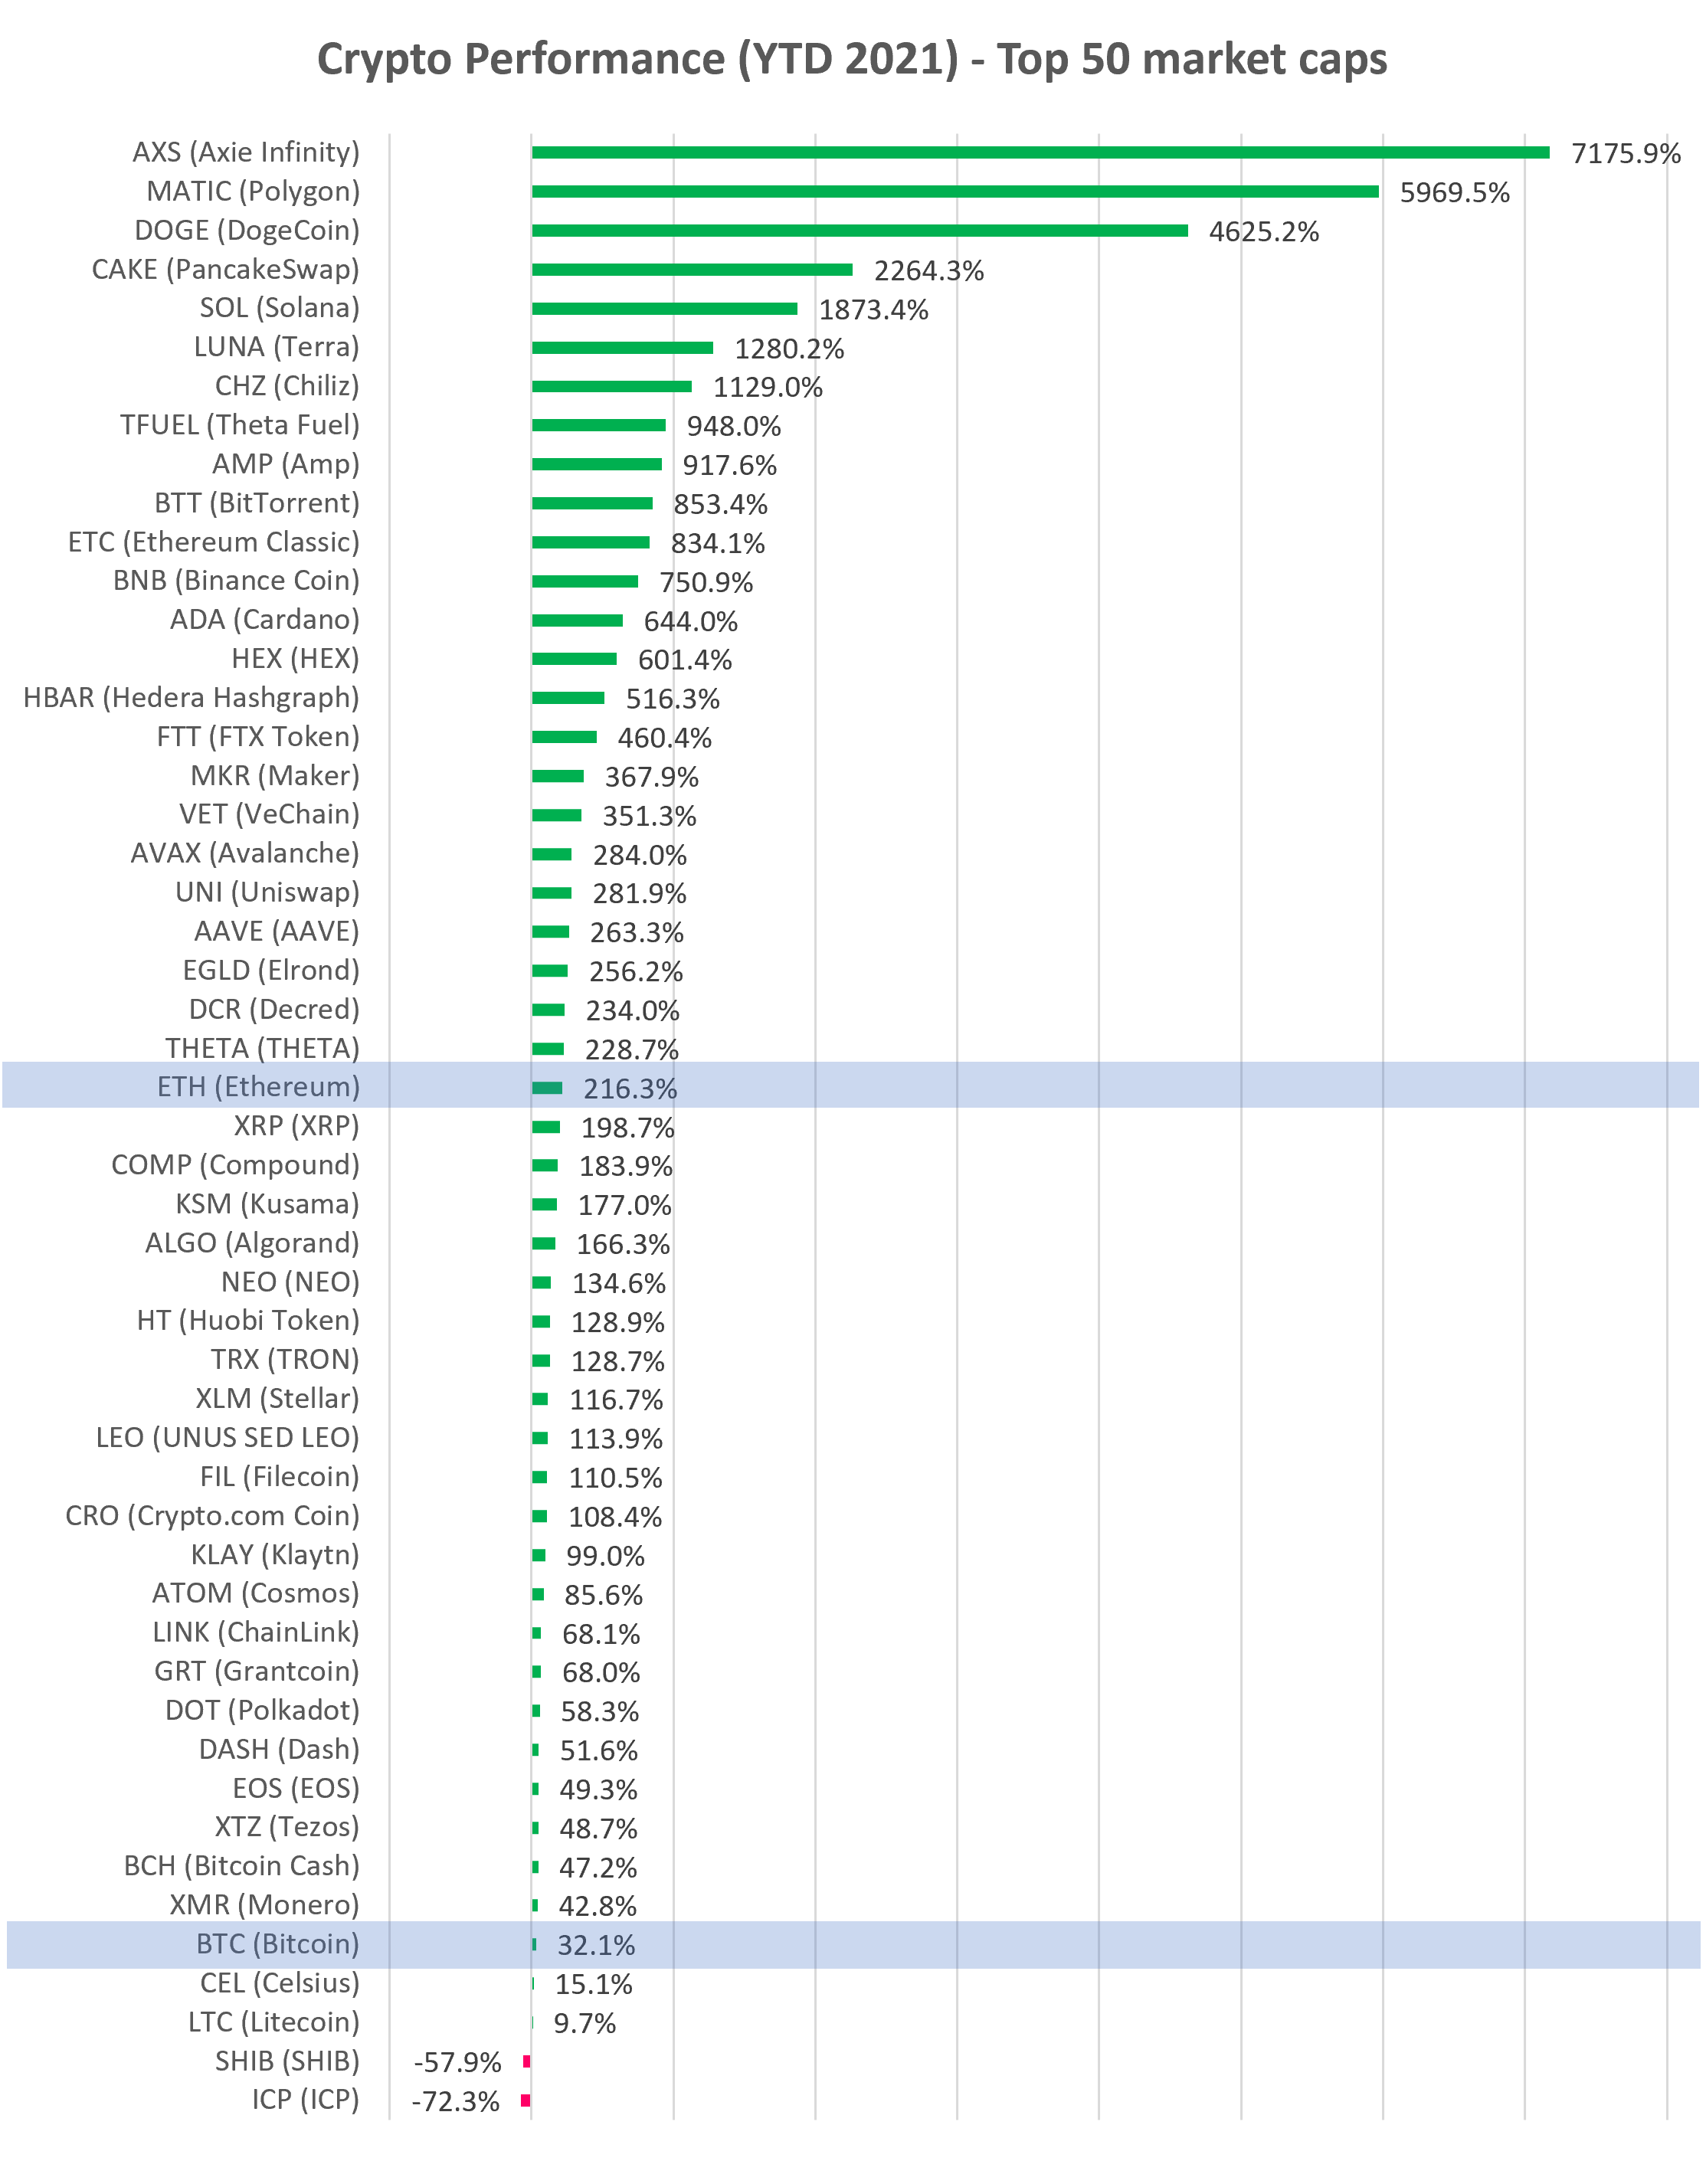This screenshot has width=1706, height=2161.
Task: Select the VET (VeChain) label
Action: (270, 814)
